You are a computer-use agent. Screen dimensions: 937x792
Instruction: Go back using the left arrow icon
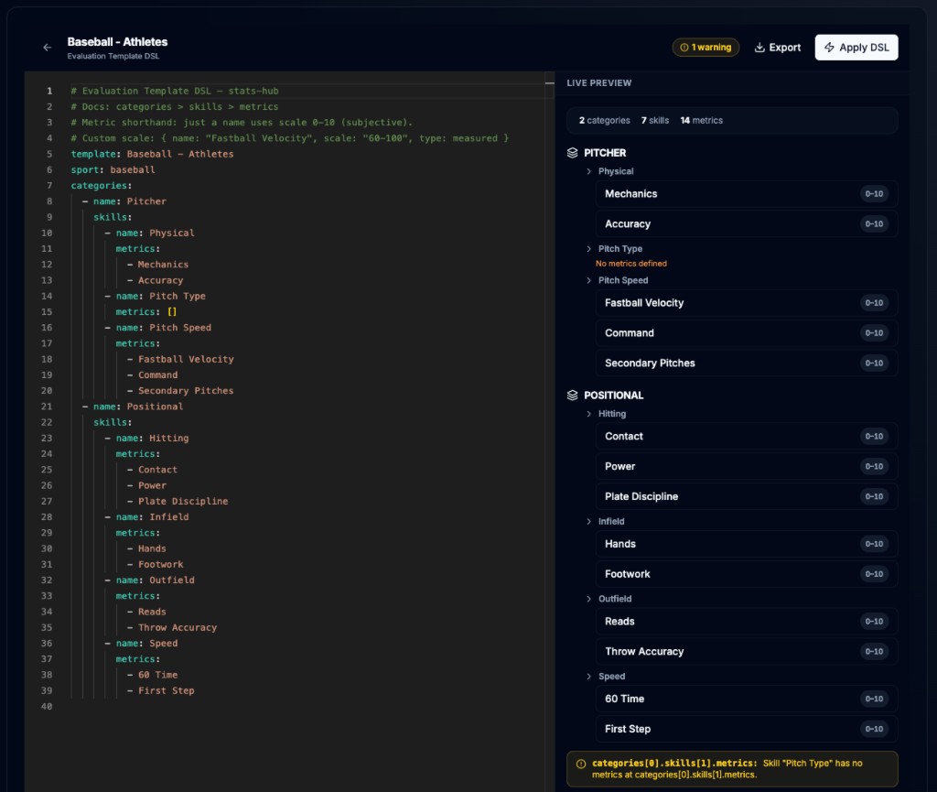(x=48, y=48)
